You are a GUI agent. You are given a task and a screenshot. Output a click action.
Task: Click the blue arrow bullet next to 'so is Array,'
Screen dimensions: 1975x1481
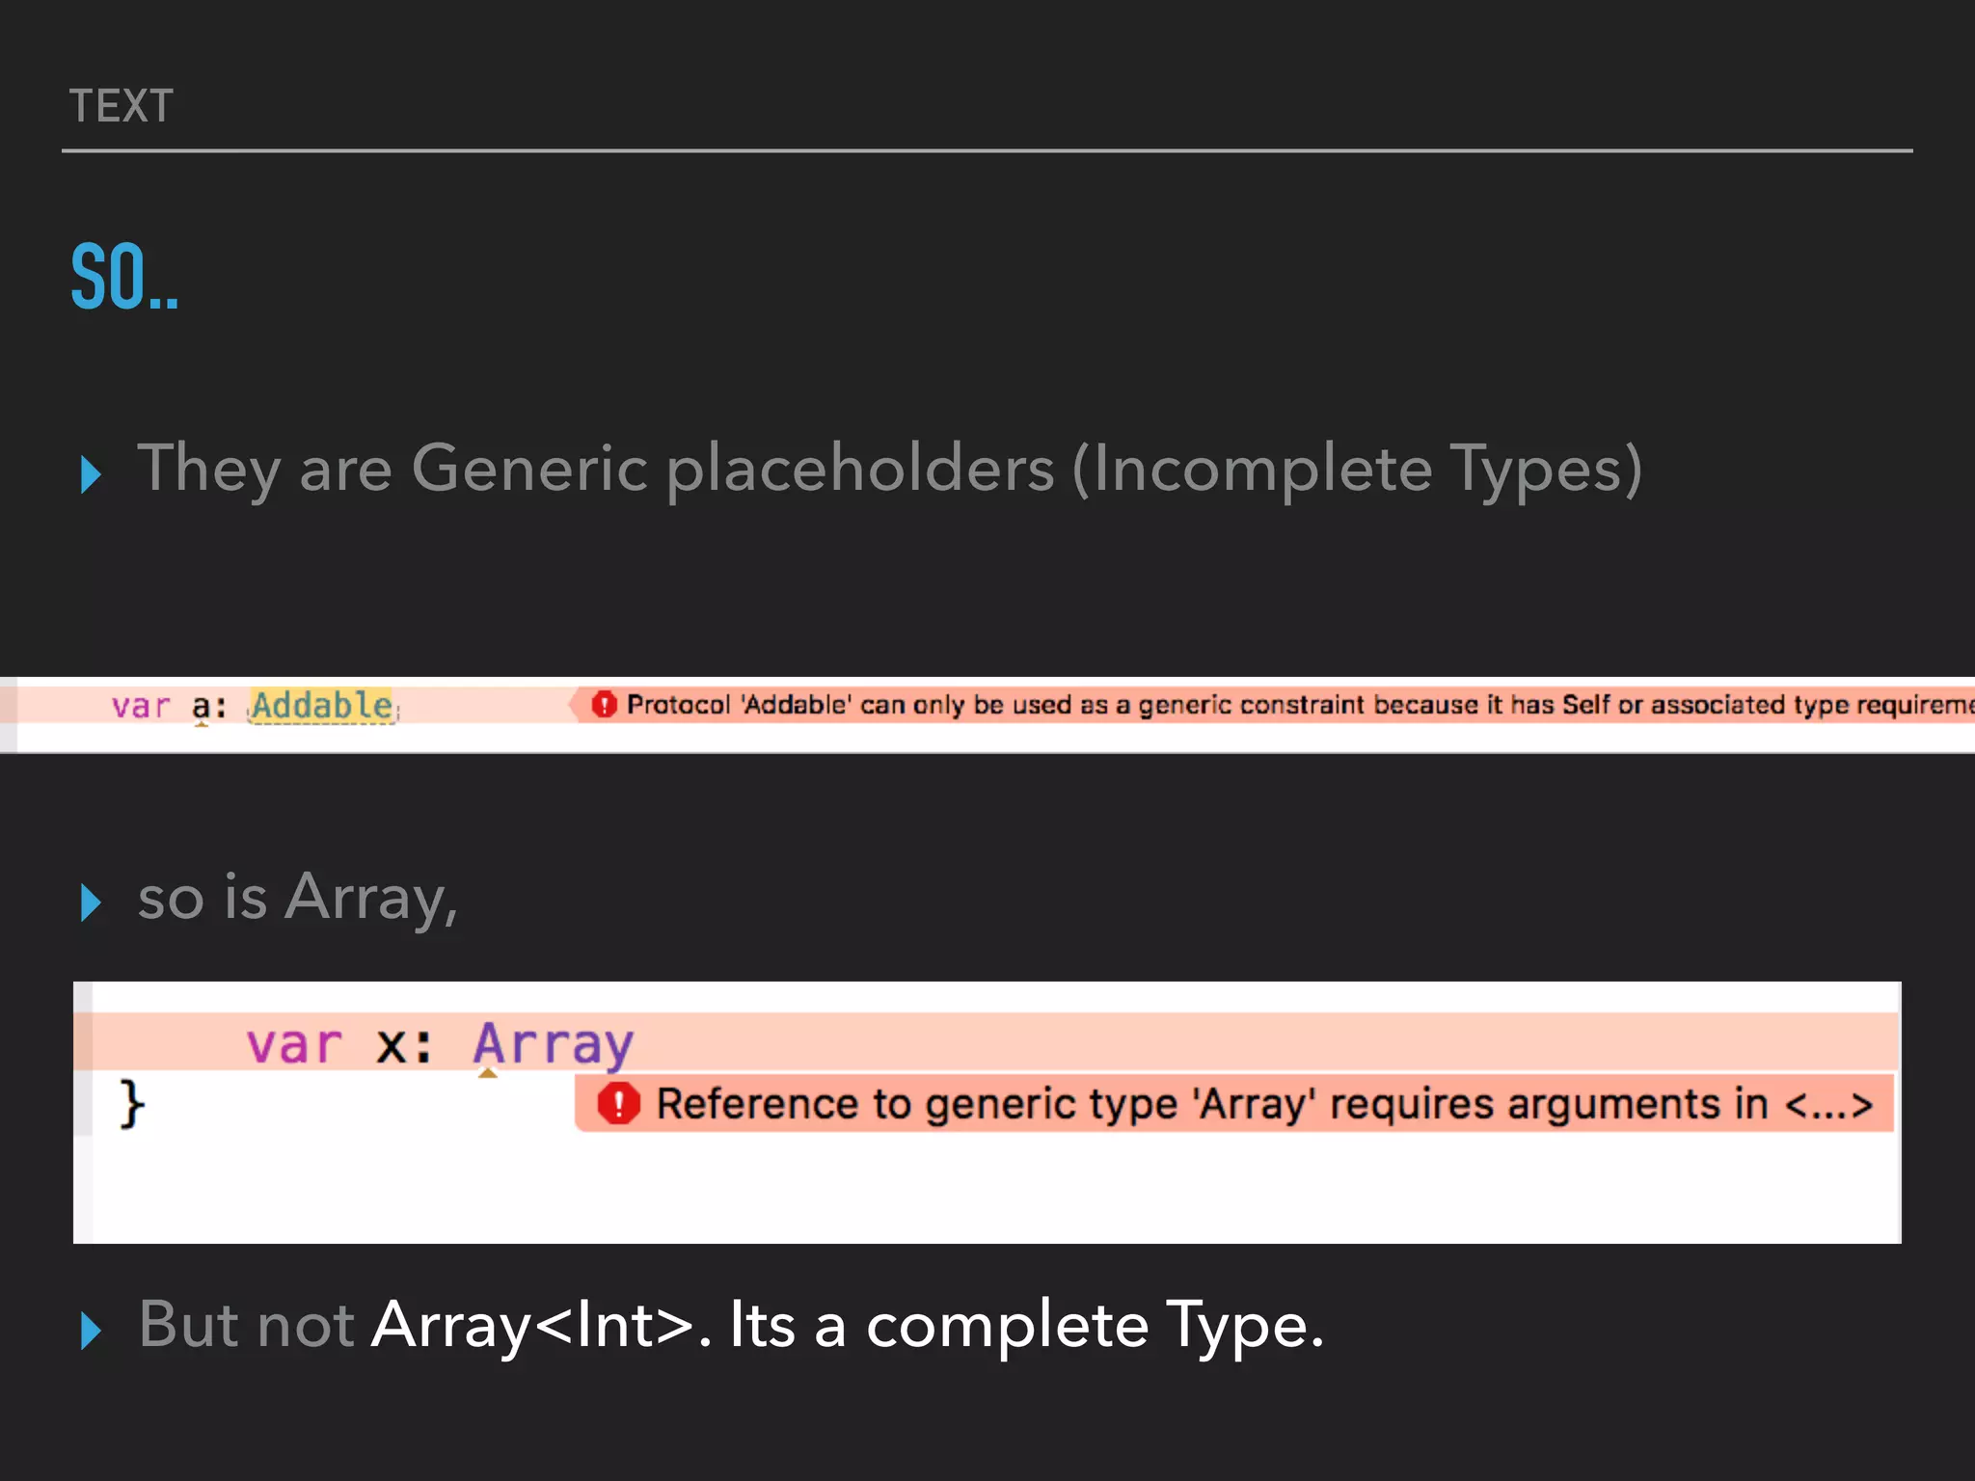(x=91, y=902)
